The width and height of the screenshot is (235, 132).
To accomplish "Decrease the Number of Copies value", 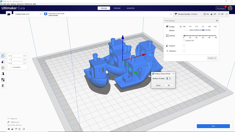I will tap(170, 79).
